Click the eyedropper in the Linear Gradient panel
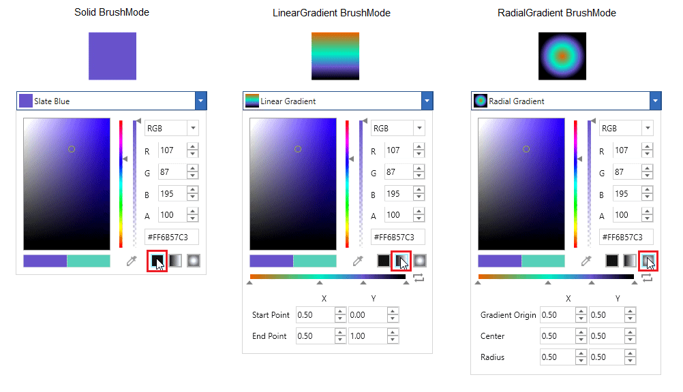This screenshot has height=392, width=683. pos(359,261)
